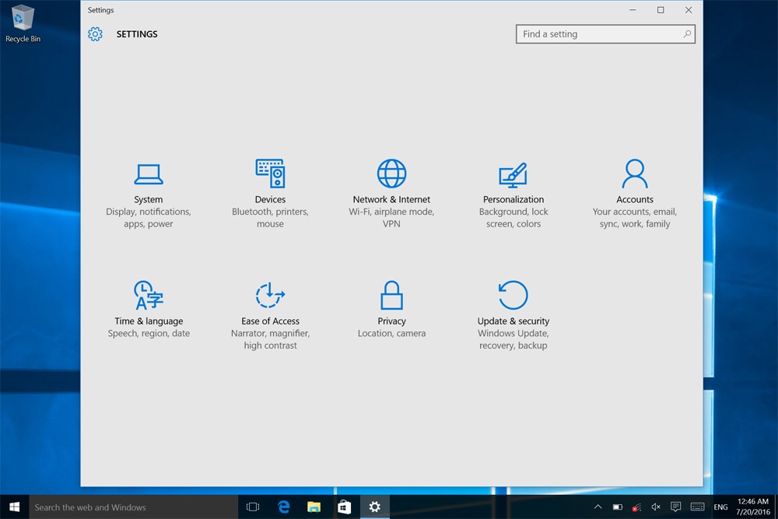Open the Windows Start menu
The image size is (778, 519).
[x=14, y=507]
